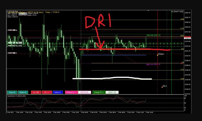Click the Delete All button
This screenshot has width=202, height=121.
click(x=23, y=92)
